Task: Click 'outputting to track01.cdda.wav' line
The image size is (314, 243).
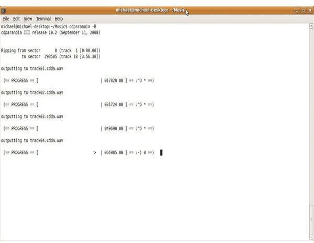Action: tap(32, 68)
